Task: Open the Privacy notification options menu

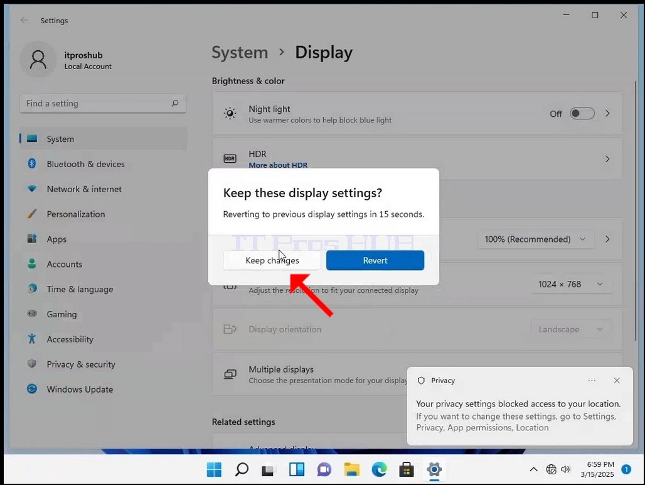Action: pos(592,381)
